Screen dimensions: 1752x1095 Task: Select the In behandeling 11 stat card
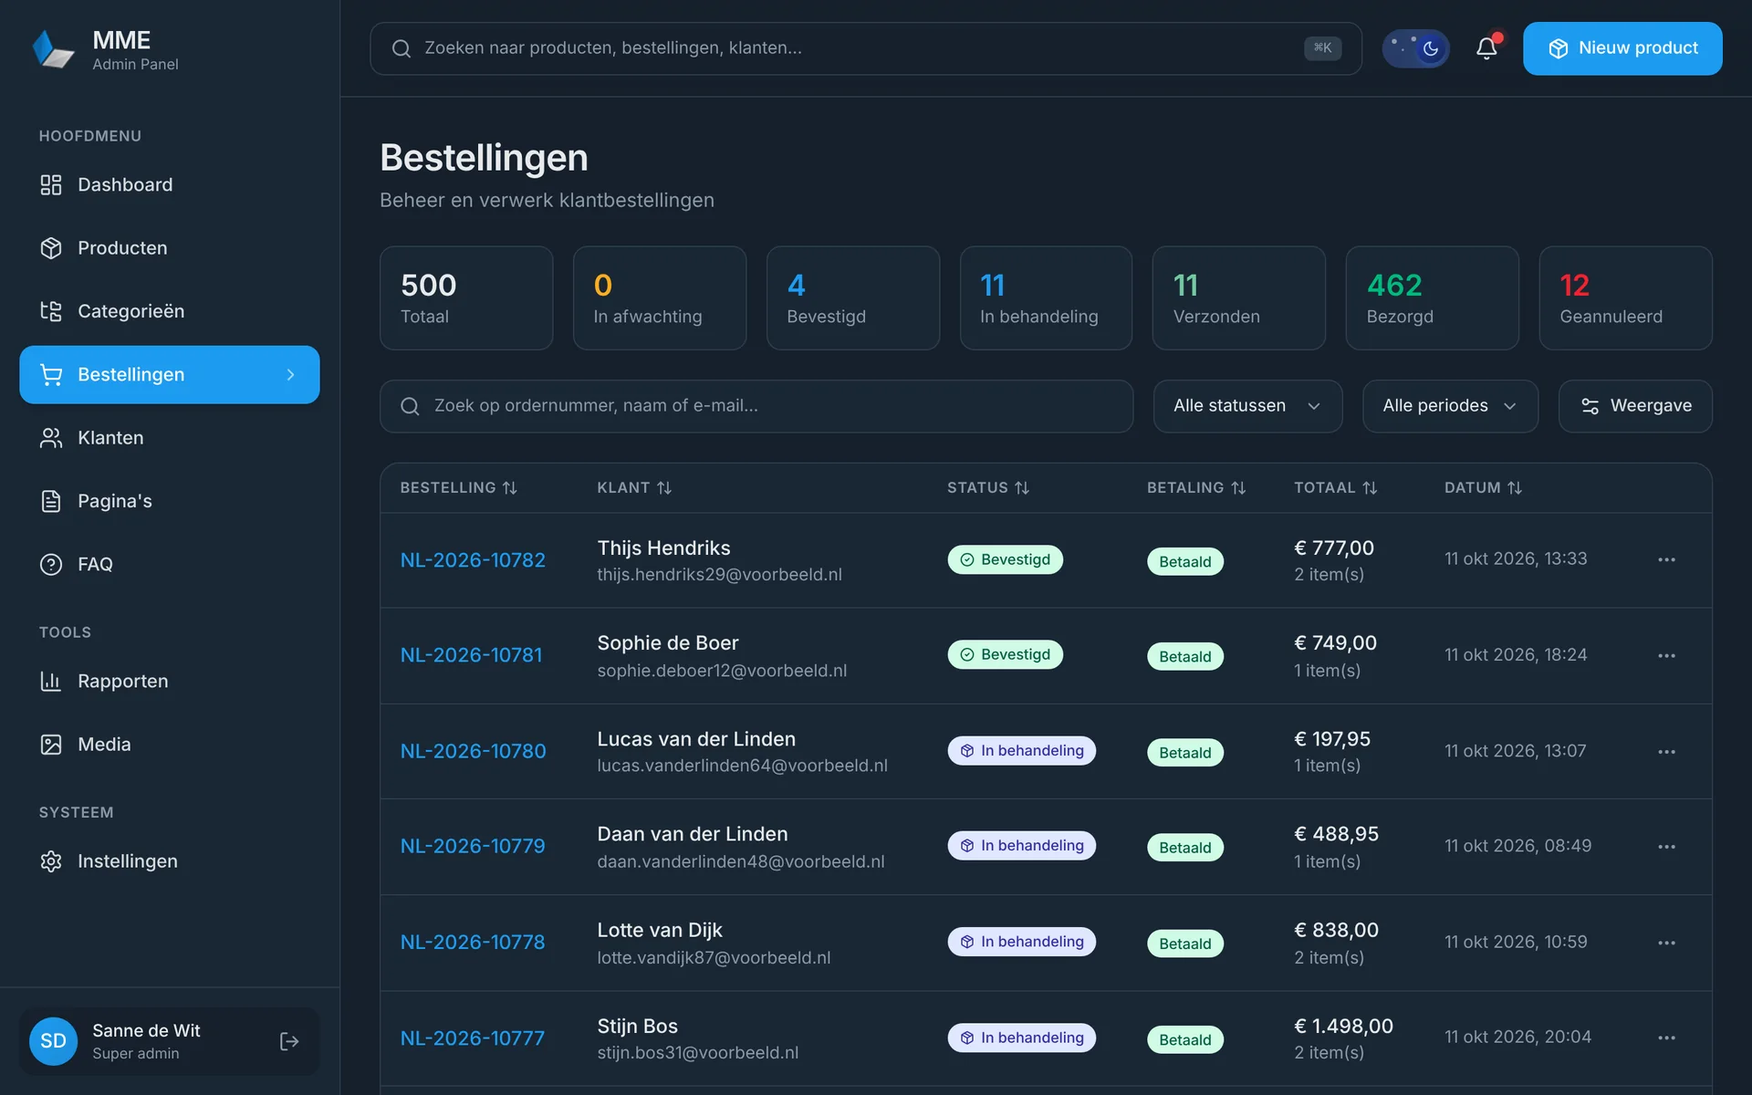tap(1046, 298)
